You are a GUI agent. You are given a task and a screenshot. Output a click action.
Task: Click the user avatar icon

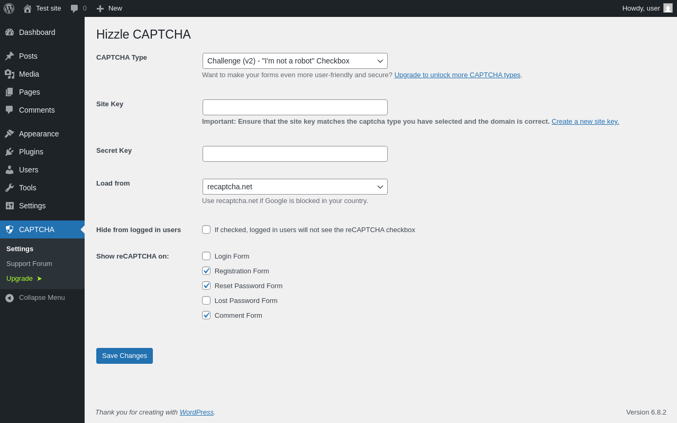click(x=668, y=8)
